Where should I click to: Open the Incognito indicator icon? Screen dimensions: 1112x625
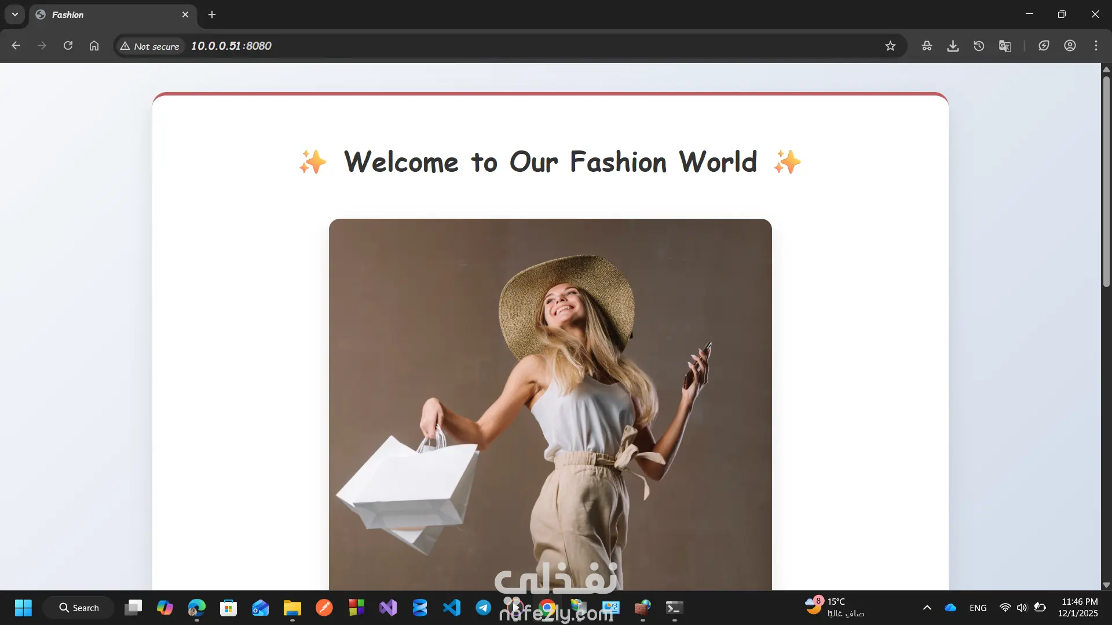[927, 46]
